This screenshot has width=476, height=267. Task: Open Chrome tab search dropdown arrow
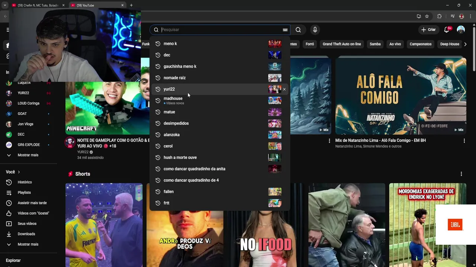click(4, 5)
